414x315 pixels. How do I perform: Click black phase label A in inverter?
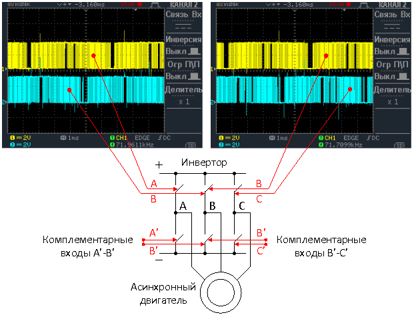[x=183, y=206]
